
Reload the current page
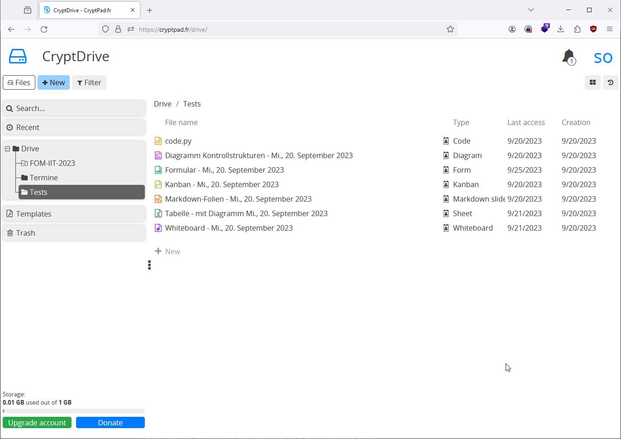coord(44,29)
